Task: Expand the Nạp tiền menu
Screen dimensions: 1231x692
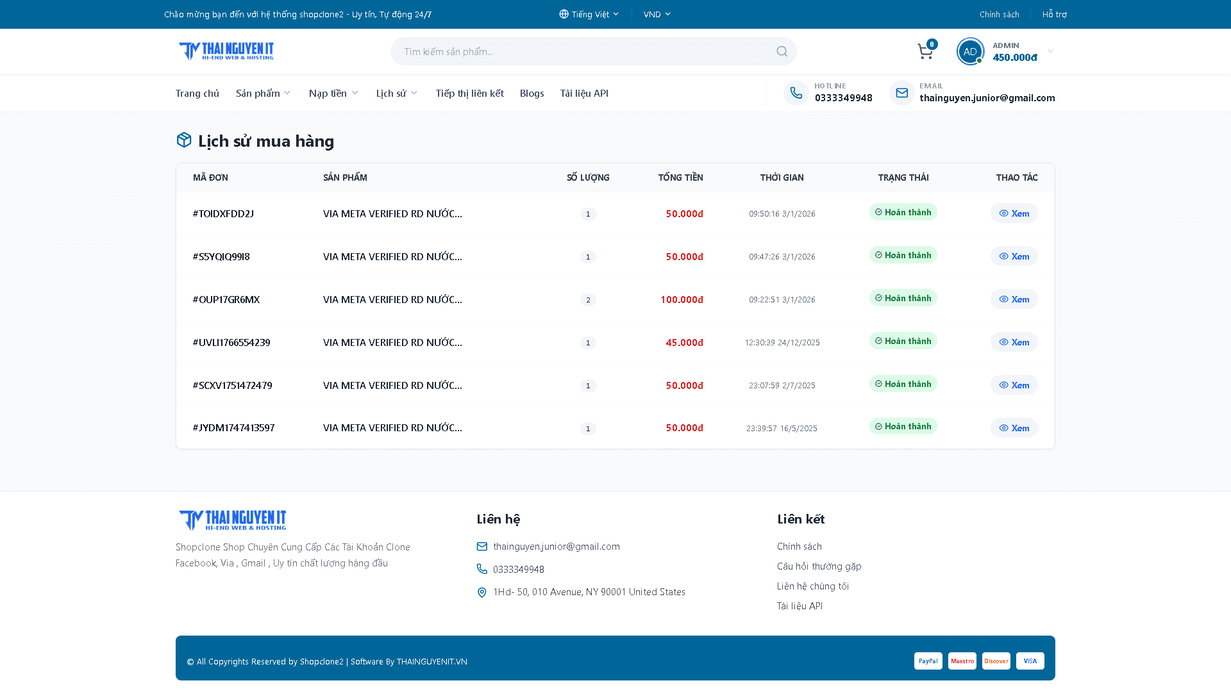Action: point(333,94)
